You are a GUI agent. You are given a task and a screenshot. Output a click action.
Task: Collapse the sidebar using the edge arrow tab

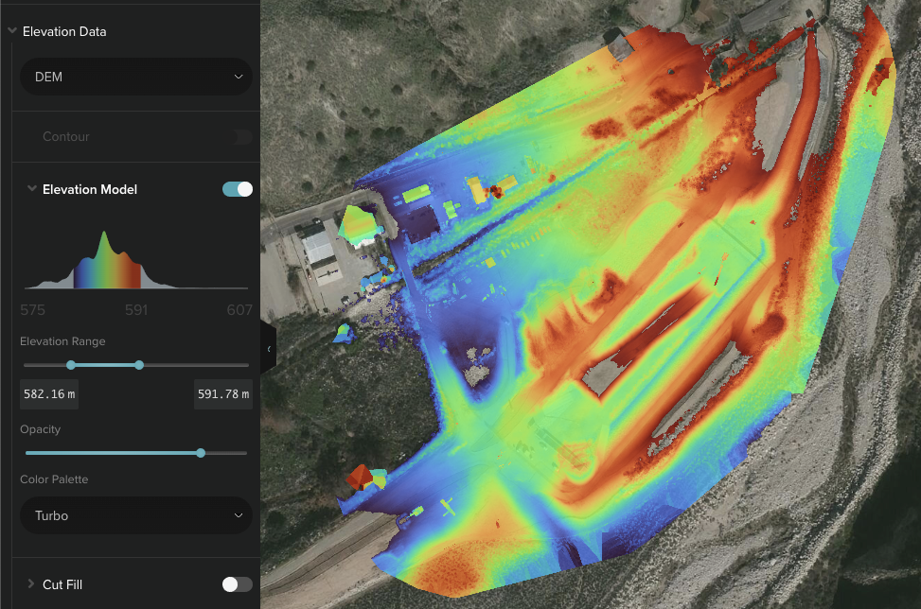[x=268, y=348]
